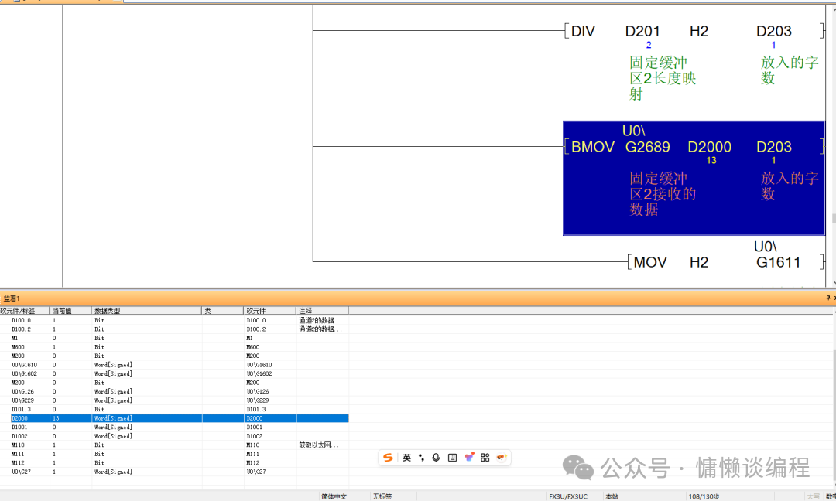This screenshot has height=501, width=836.
Task: Click the 大写 caps indicator in the status bar
Action: (x=814, y=496)
